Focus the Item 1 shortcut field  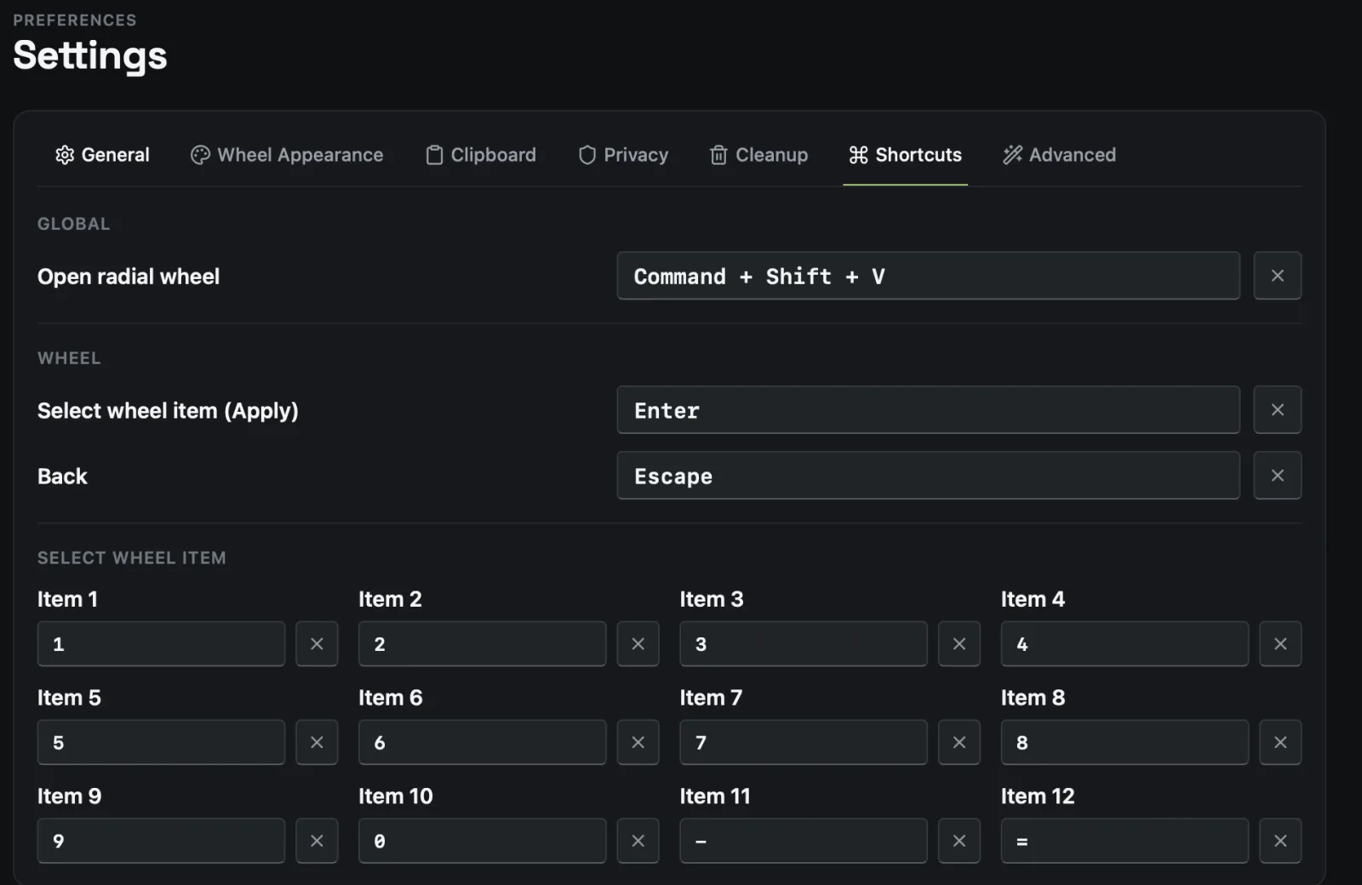point(161,644)
